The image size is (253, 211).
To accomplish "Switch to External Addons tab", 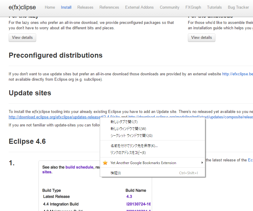I will (139, 7).
